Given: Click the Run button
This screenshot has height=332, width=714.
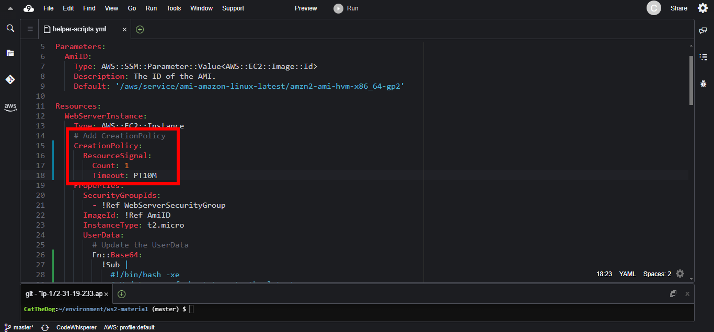Looking at the screenshot, I should 347,8.
